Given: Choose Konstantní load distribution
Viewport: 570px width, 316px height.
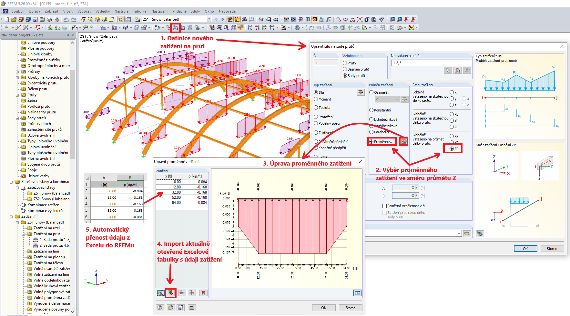Looking at the screenshot, I should click(x=371, y=110).
